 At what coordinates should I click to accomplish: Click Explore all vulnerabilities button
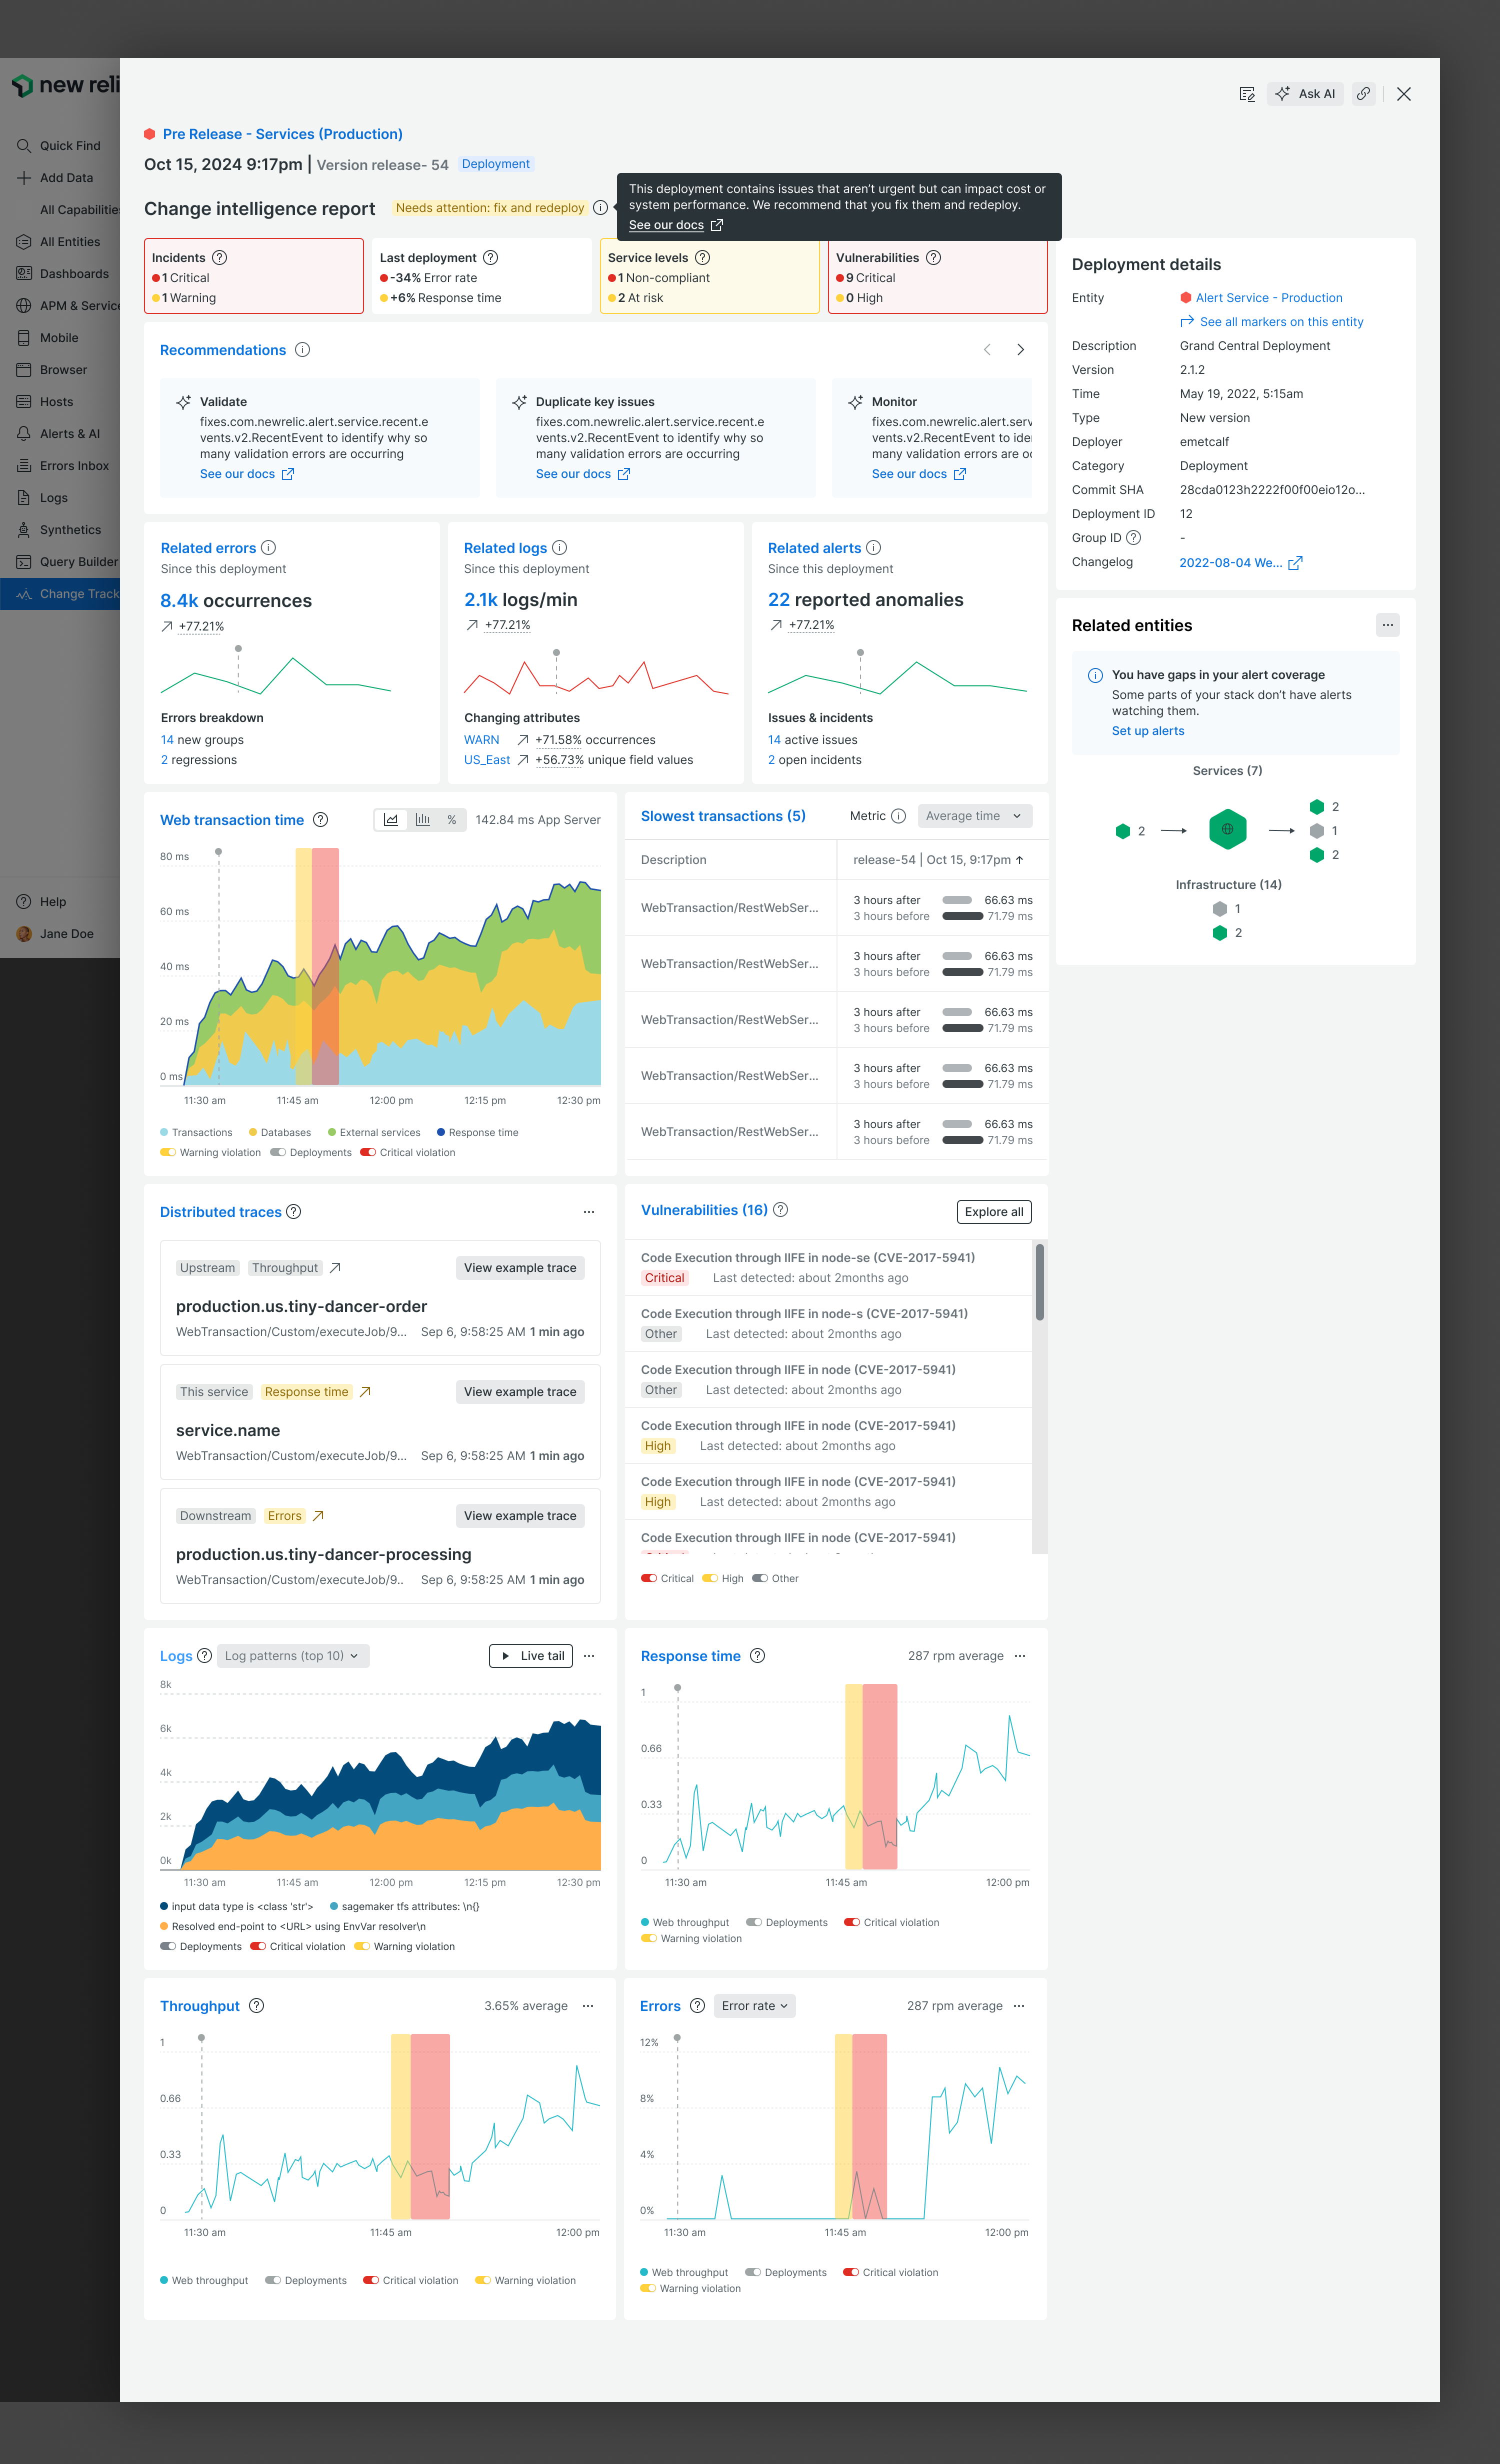(x=994, y=1212)
